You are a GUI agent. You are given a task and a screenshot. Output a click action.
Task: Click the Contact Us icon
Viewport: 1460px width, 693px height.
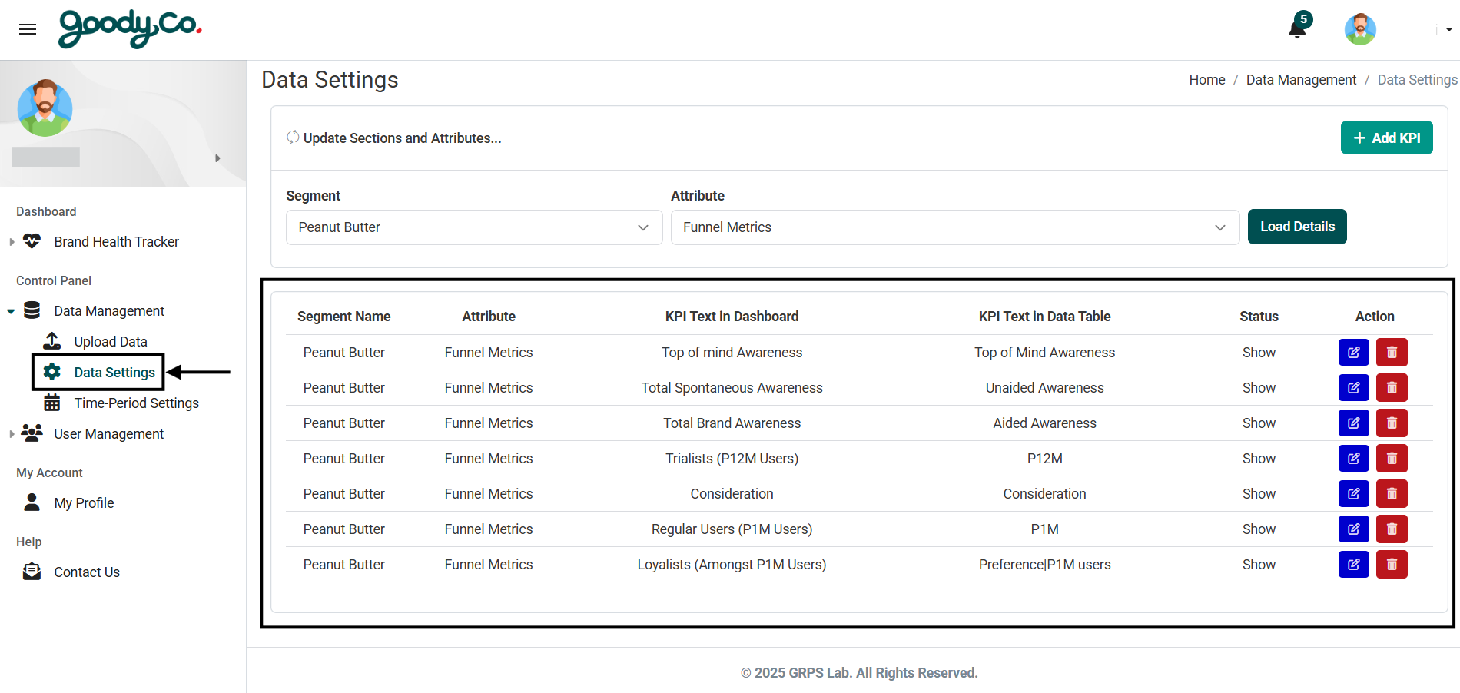(32, 571)
